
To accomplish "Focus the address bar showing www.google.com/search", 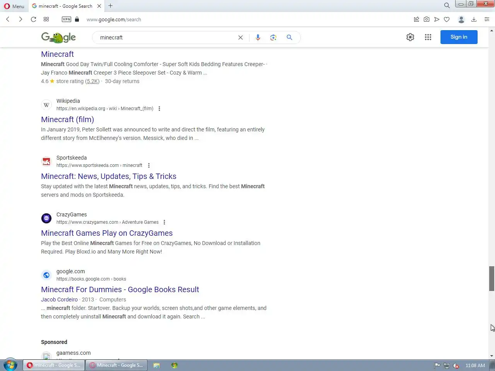I will coord(114,19).
